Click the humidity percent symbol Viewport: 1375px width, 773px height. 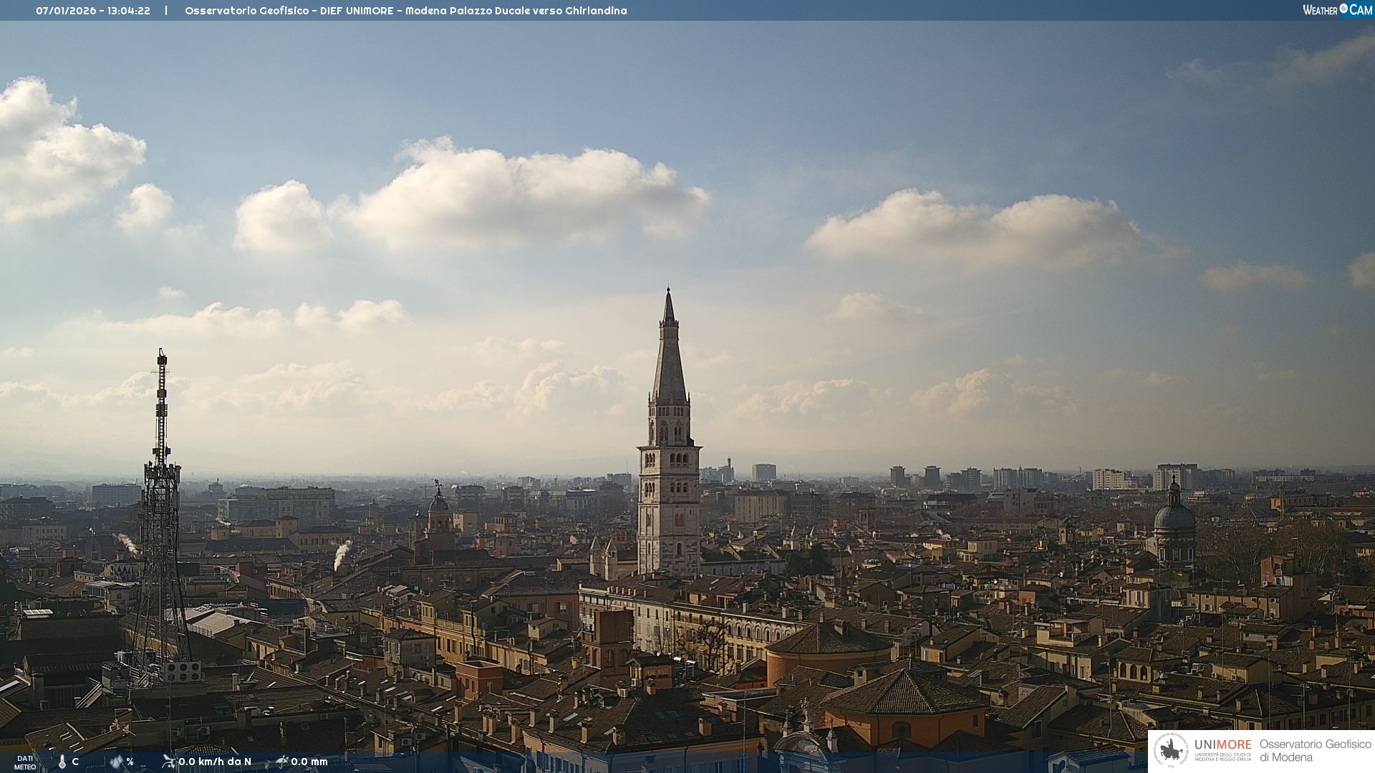130,762
